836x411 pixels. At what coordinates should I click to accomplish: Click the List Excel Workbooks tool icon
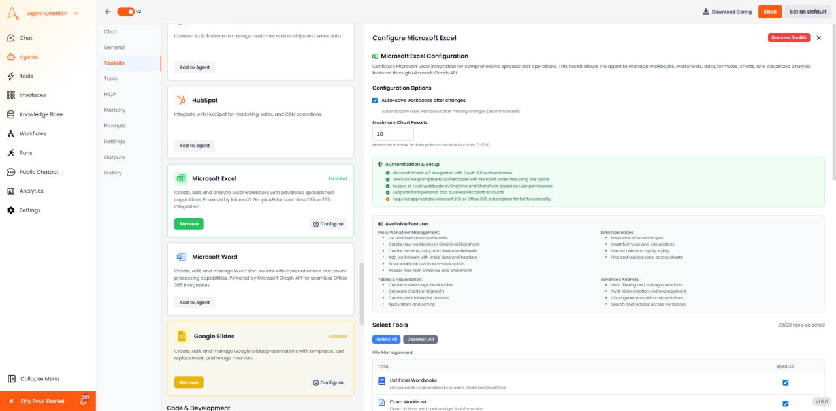(x=382, y=381)
